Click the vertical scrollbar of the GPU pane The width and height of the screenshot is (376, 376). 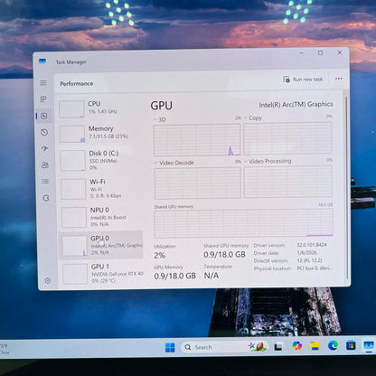pos(346,187)
